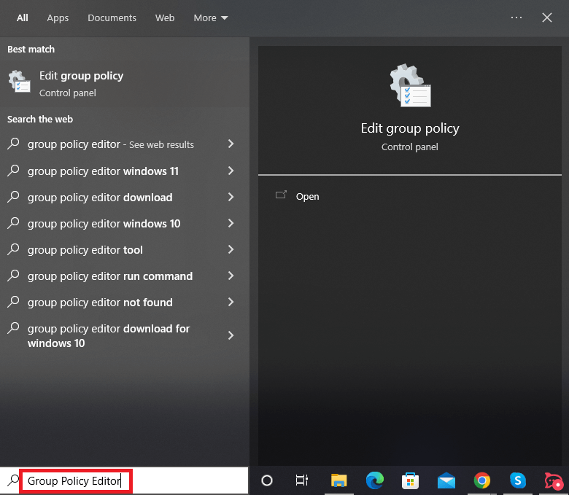Select 'group policy editor not found' suggestion

click(100, 303)
